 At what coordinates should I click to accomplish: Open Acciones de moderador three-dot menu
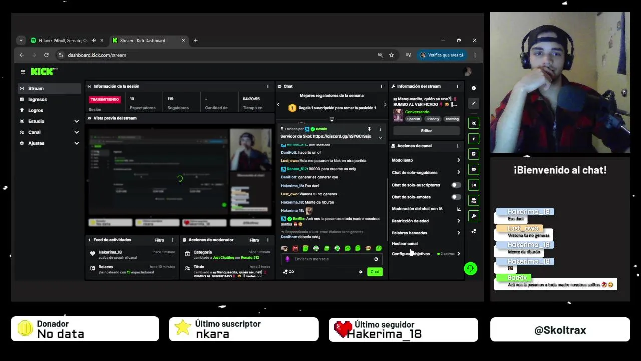(x=268, y=240)
